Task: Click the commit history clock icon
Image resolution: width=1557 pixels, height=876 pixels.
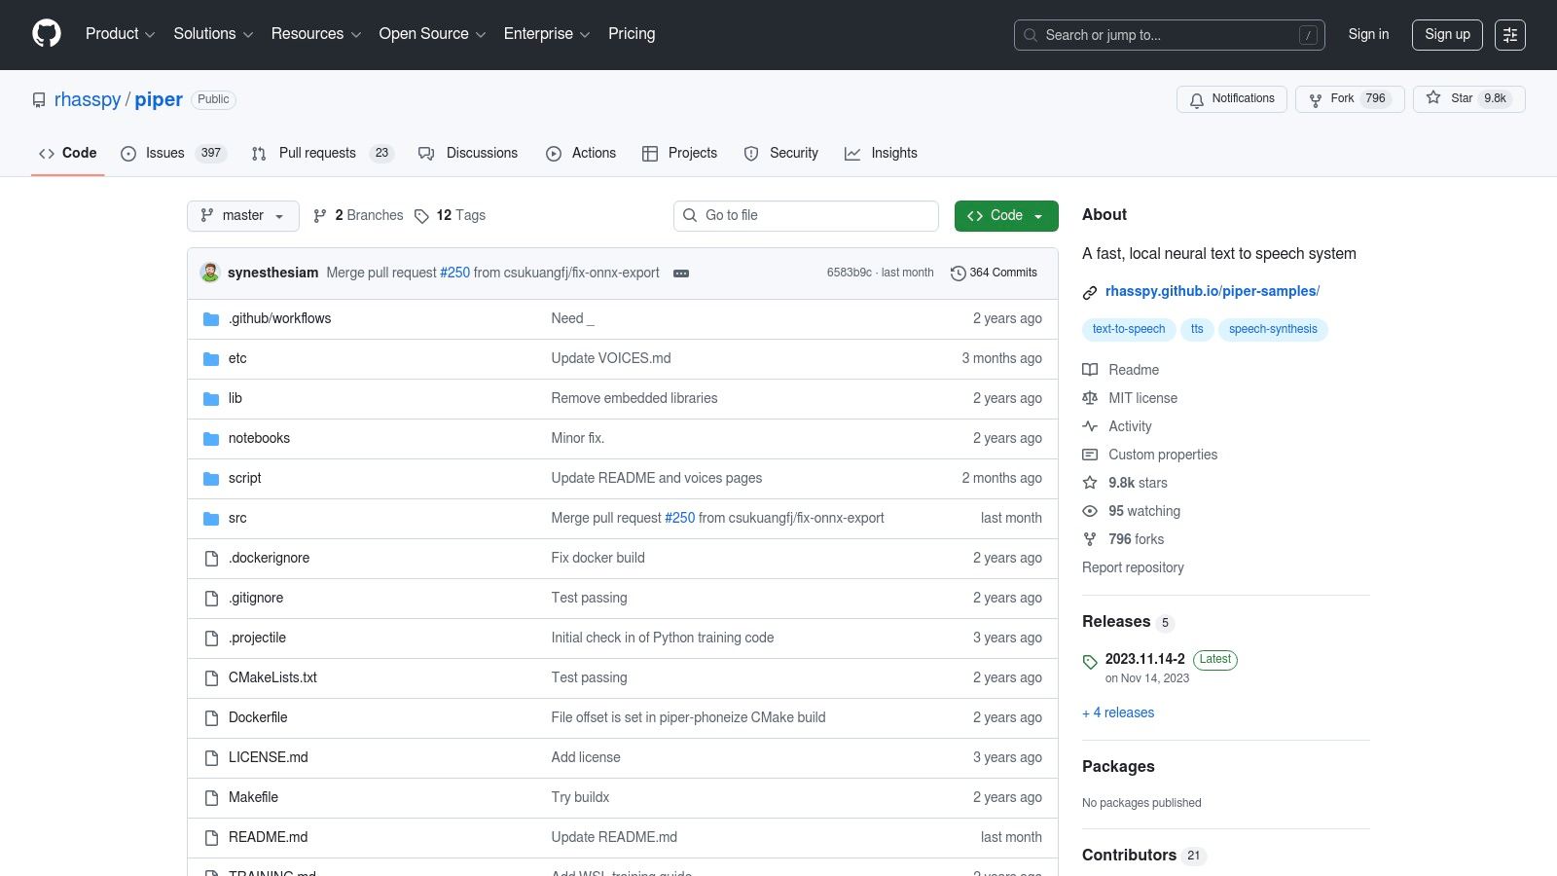Action: (958, 274)
